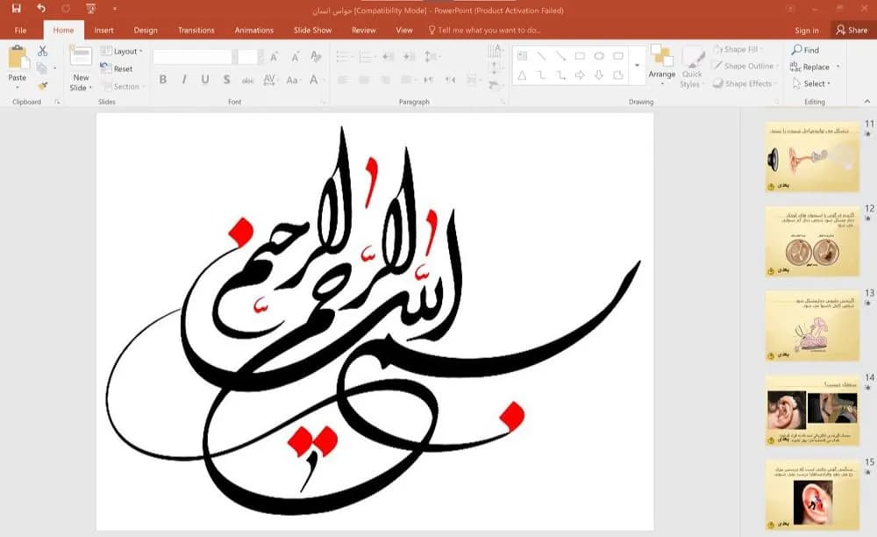Screen dimensions: 877x537
Task: Select the Oval shape in shapes gallery
Action: [599, 56]
